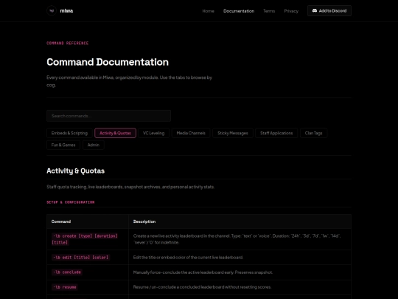Select the Clan Tags tab

coord(313,133)
